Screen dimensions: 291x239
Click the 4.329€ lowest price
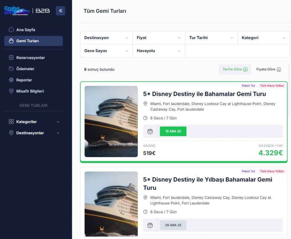pyautogui.click(x=271, y=153)
